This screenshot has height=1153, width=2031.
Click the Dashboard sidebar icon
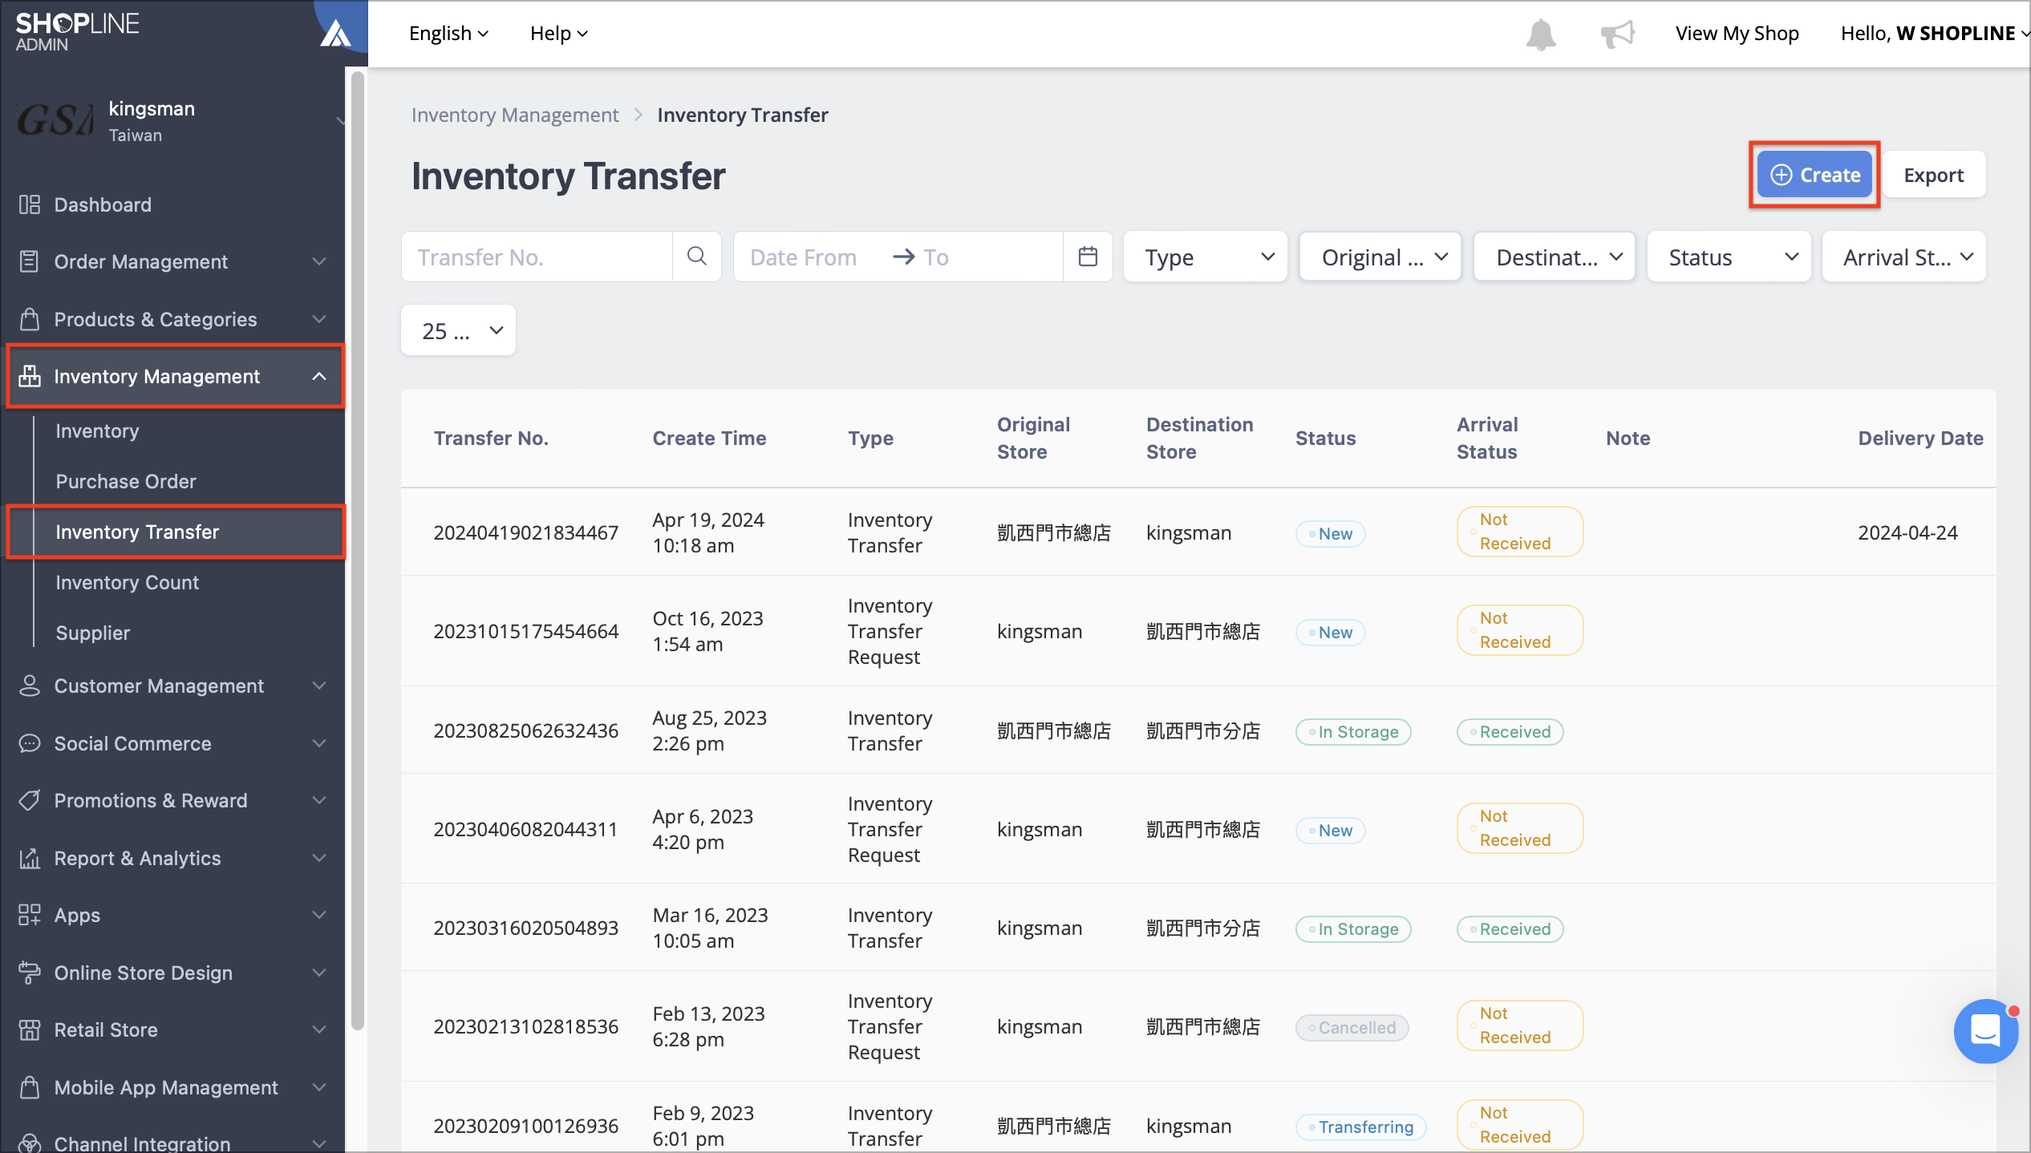(x=30, y=204)
